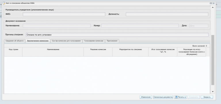This screenshot has width=221, height=104.
Task: Switch to Сведения об объекте tab
Action: (x=14, y=41)
